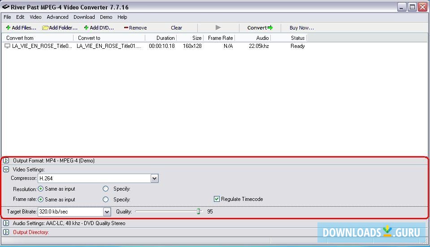Click the 160x128 size cell
The height and width of the screenshot is (247, 430).
click(192, 46)
